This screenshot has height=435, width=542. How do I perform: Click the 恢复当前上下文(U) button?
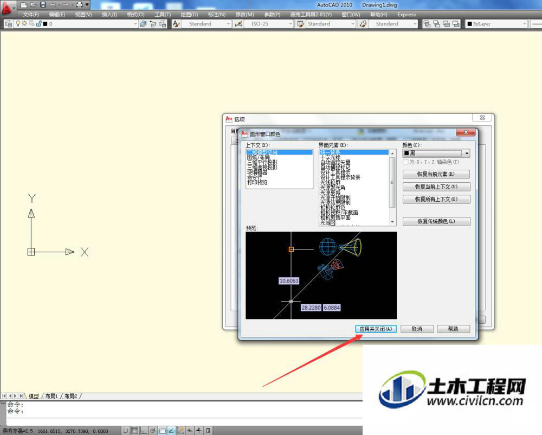click(436, 187)
